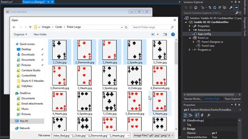Image resolution: width=248 pixels, height=139 pixels.
Task: Click the view mode icon in Open dialog
Action: pyautogui.click(x=153, y=34)
